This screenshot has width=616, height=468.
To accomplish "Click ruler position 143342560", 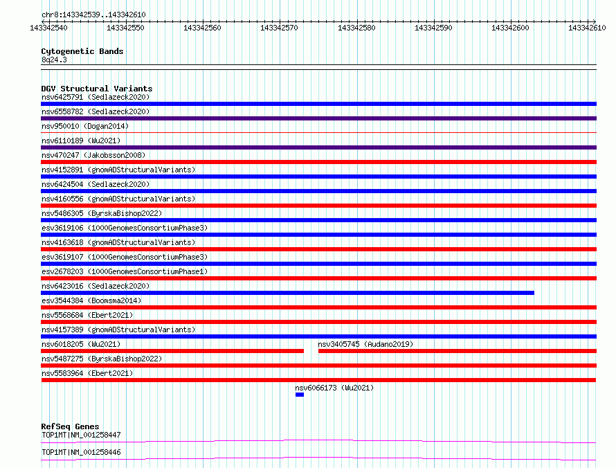I will click(x=202, y=28).
